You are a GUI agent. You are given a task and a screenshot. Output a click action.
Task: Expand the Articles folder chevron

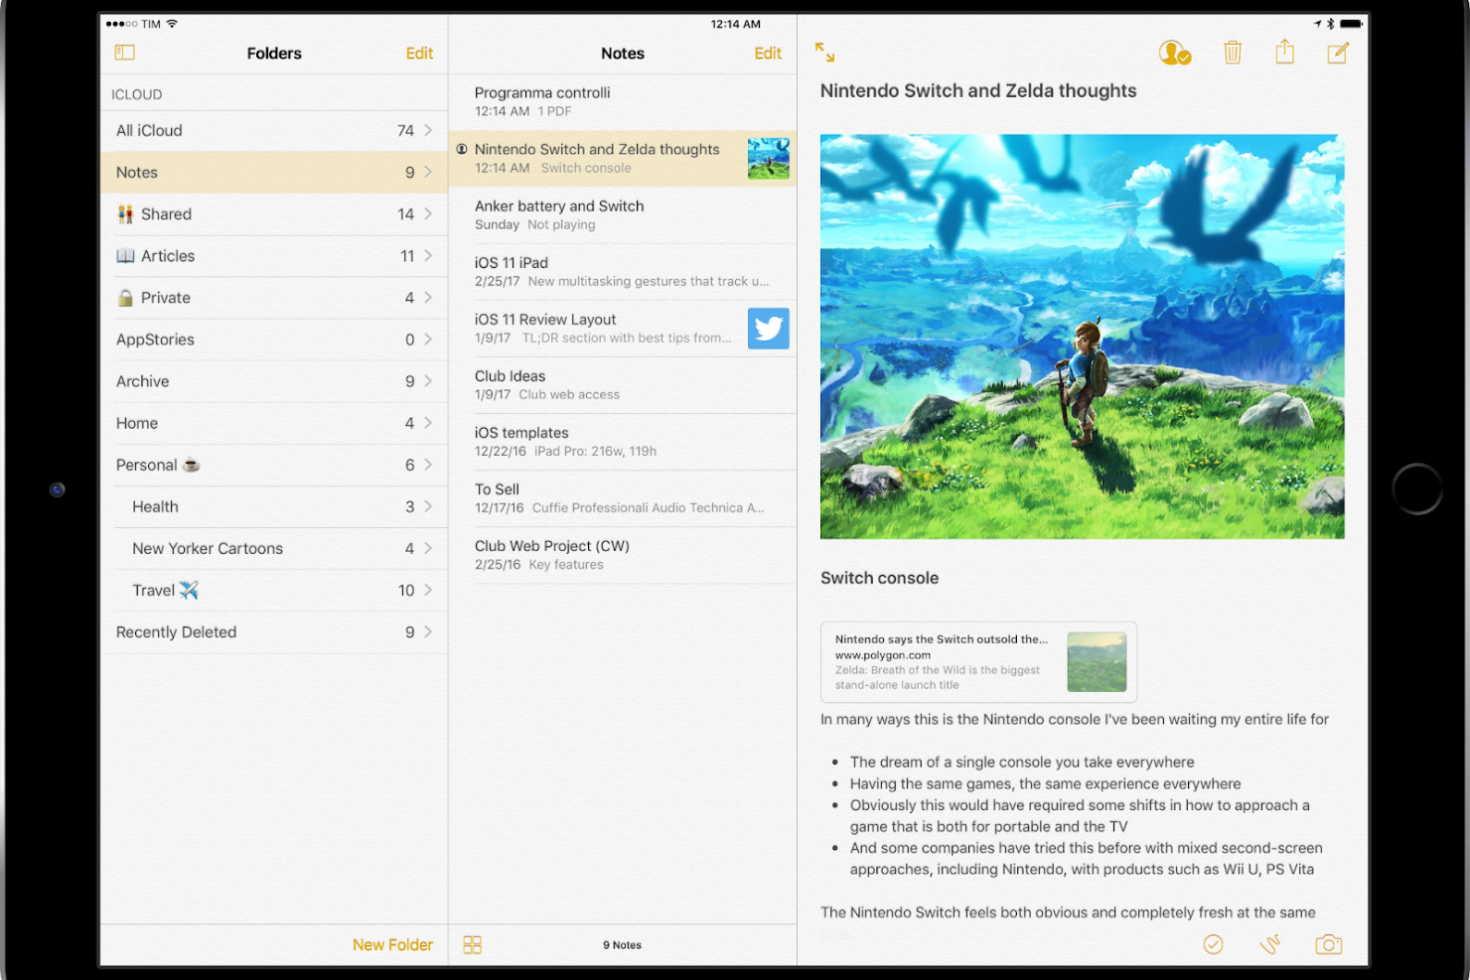coord(428,255)
